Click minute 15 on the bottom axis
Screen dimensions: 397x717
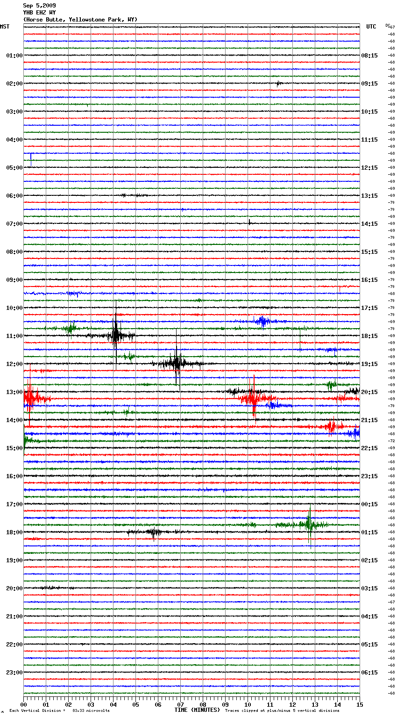359,704
